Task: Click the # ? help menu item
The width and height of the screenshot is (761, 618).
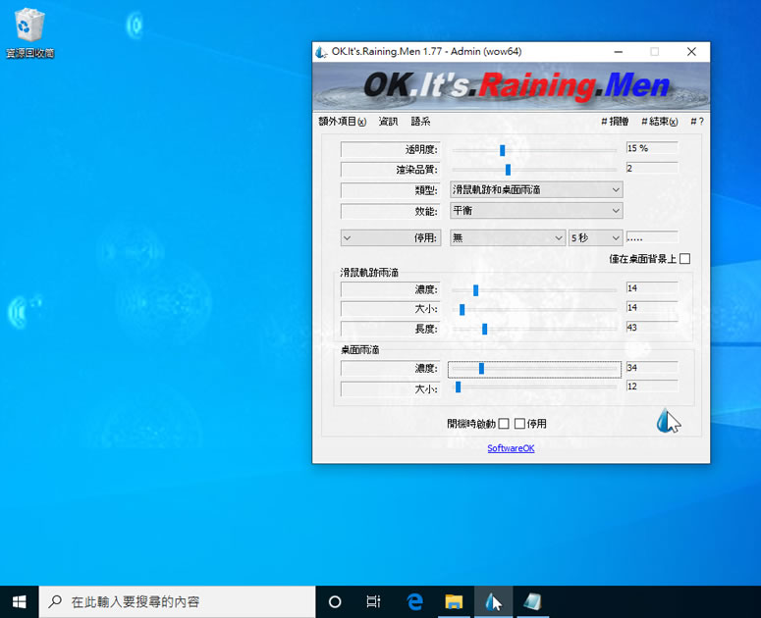Action: [697, 122]
